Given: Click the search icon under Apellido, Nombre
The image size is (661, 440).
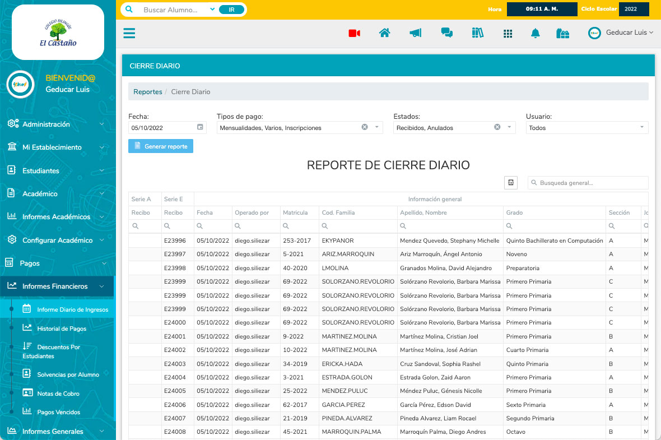Looking at the screenshot, I should pos(403,226).
